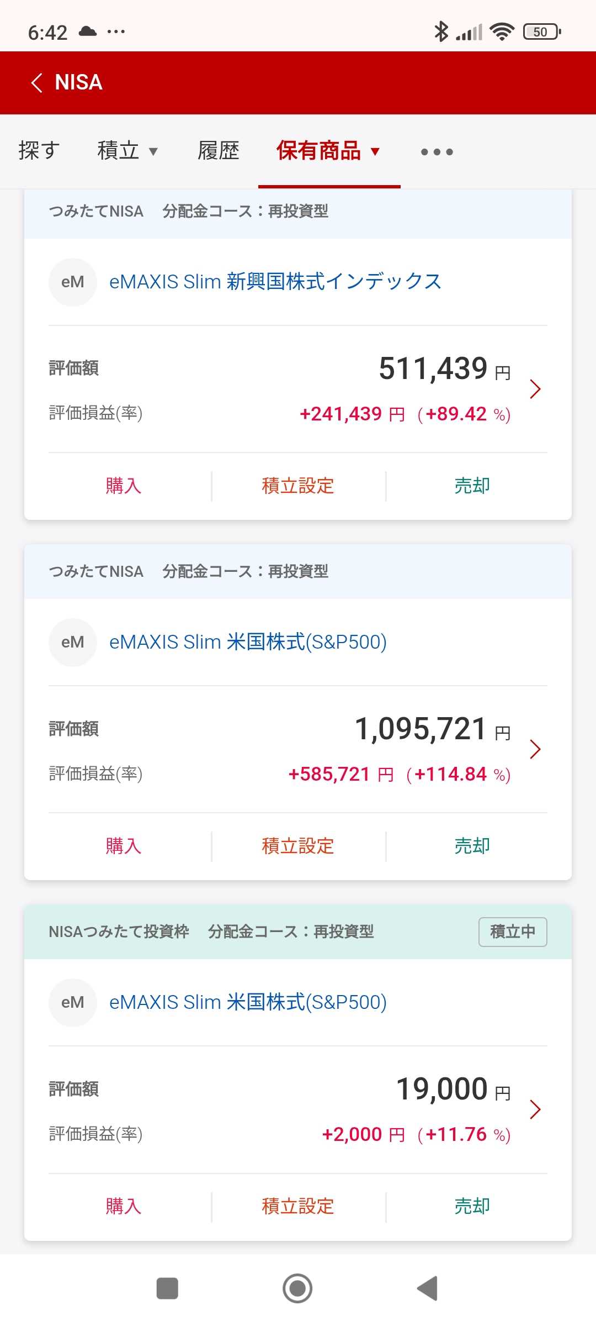Tap the Android recent apps square
This screenshot has height=1326, width=596.
(167, 1288)
